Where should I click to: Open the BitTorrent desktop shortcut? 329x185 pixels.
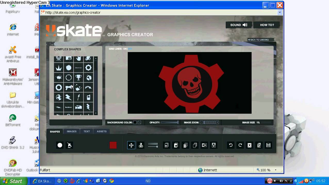tap(13, 120)
